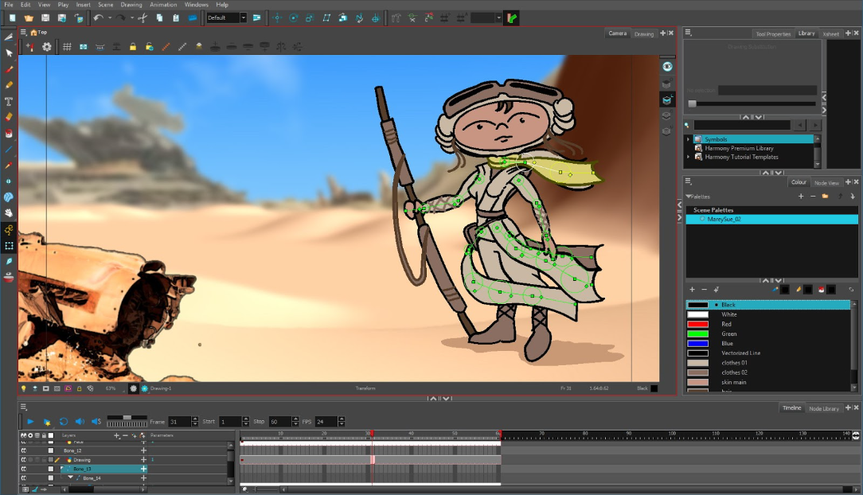Select the dashed-square Transform tool
863x495 pixels.
(9, 246)
